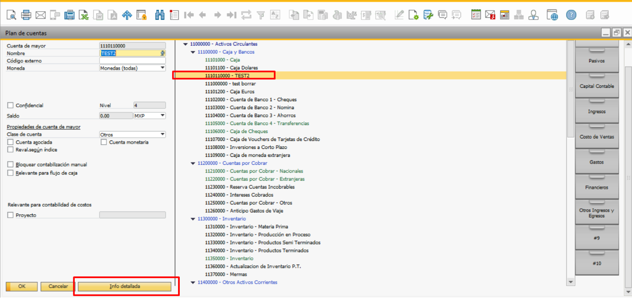Go to next record arrow
Viewport: 632px width, 298px height.
[217, 15]
